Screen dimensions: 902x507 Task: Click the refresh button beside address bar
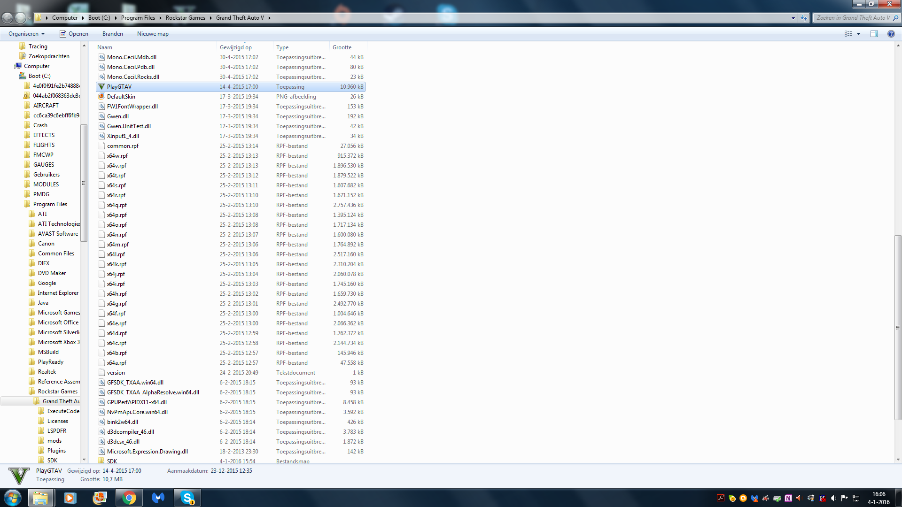pyautogui.click(x=804, y=18)
